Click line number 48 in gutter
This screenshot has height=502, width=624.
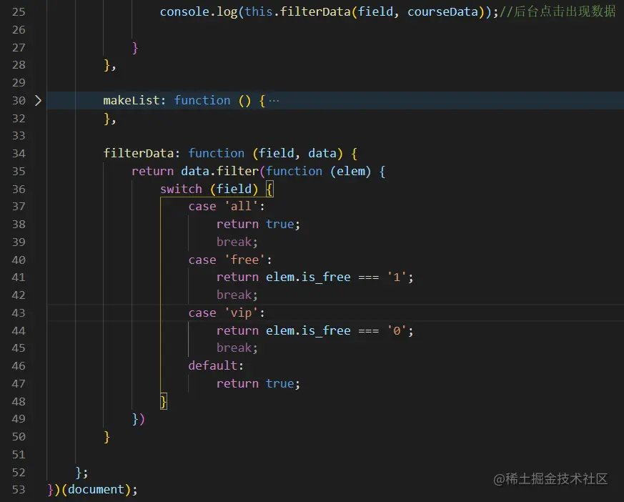[x=19, y=401]
